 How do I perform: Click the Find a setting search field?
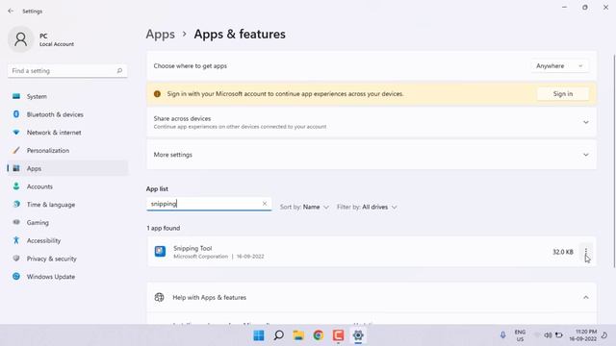click(67, 70)
